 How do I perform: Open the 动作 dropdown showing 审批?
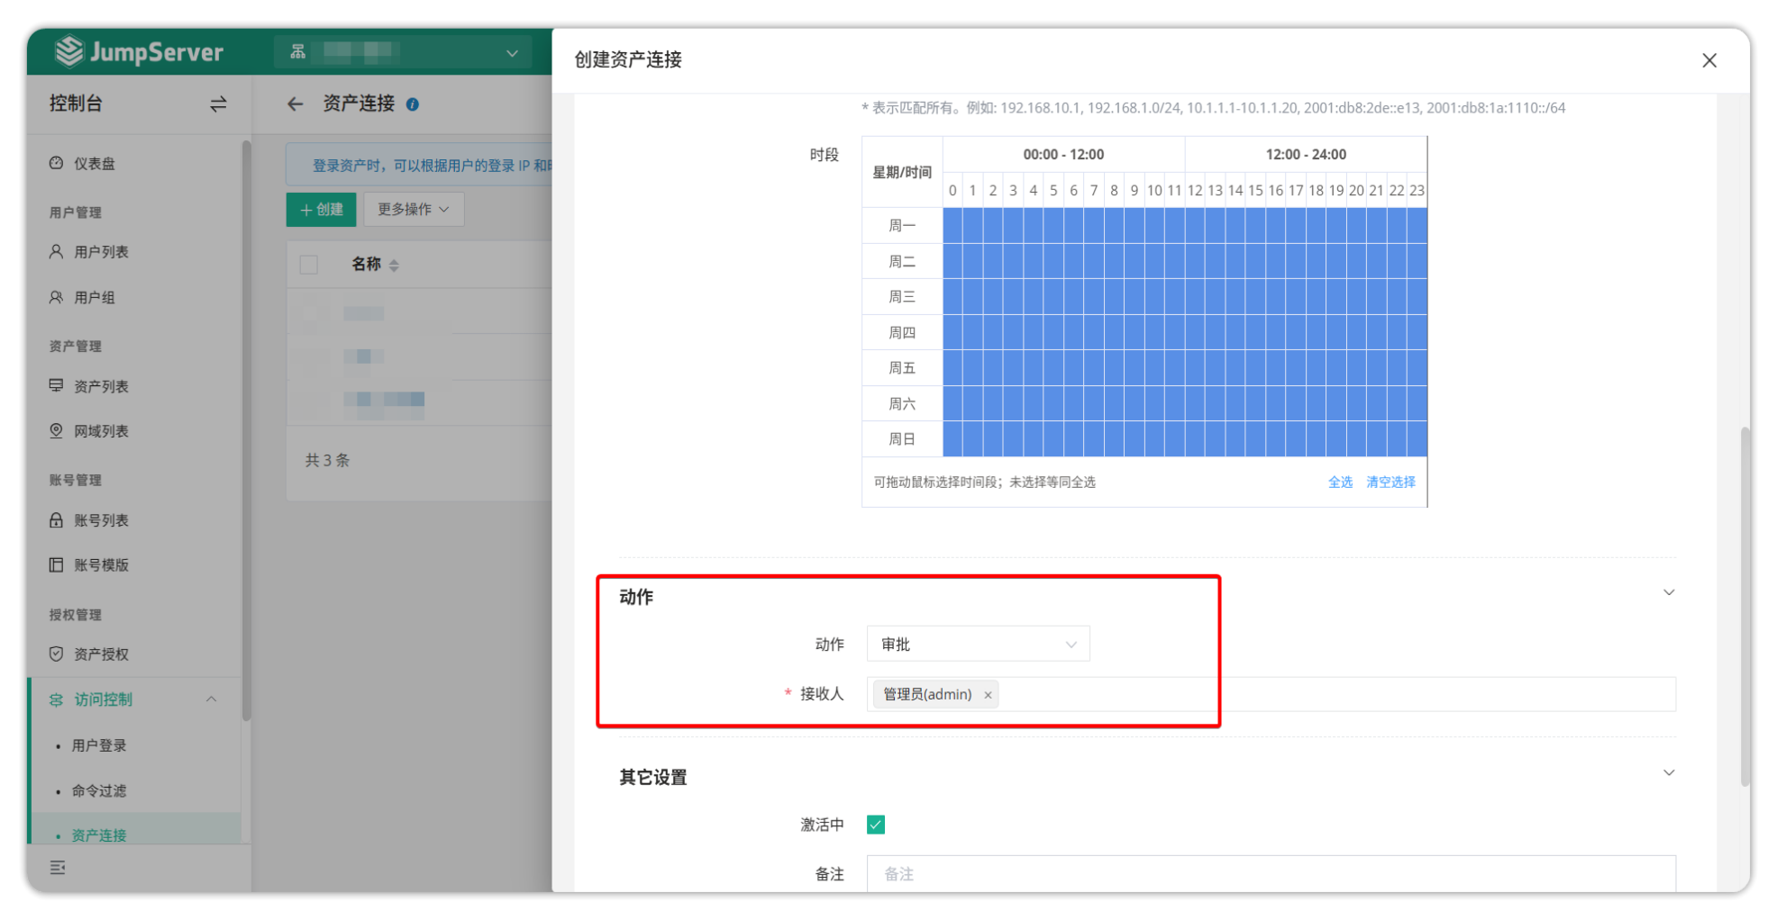978,645
